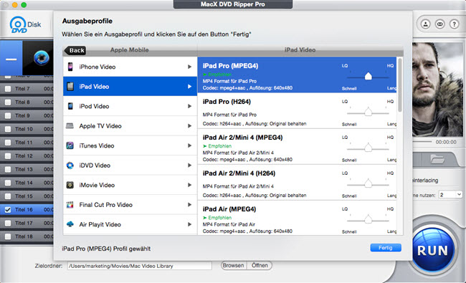Click the Zielordner path input field
The height and width of the screenshot is (283, 466).
(x=139, y=266)
